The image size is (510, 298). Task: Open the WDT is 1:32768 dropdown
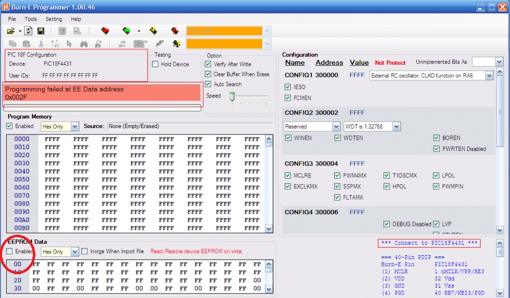[396, 126]
